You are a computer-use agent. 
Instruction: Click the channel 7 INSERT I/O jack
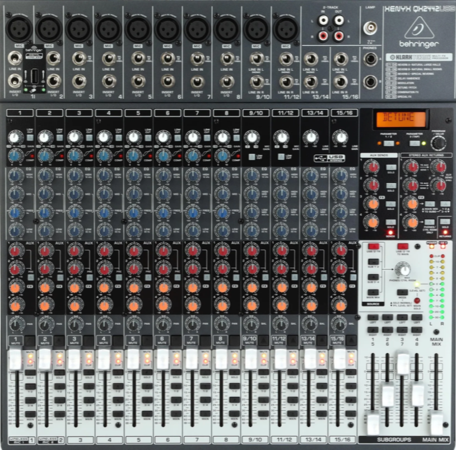(197, 81)
